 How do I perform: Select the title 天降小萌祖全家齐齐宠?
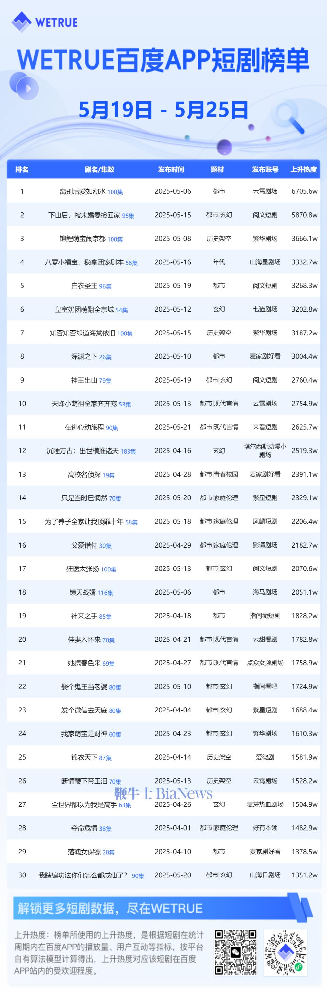click(84, 404)
